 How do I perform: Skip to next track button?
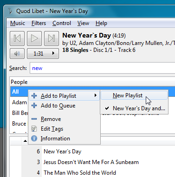point(52,38)
